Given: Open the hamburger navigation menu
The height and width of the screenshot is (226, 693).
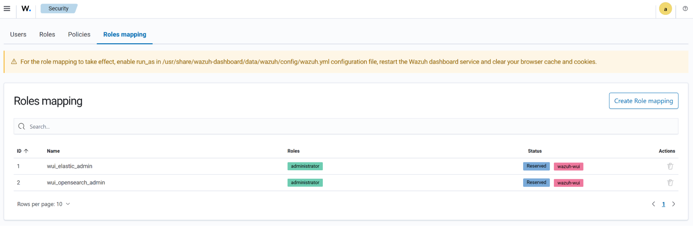Looking at the screenshot, I should point(7,9).
